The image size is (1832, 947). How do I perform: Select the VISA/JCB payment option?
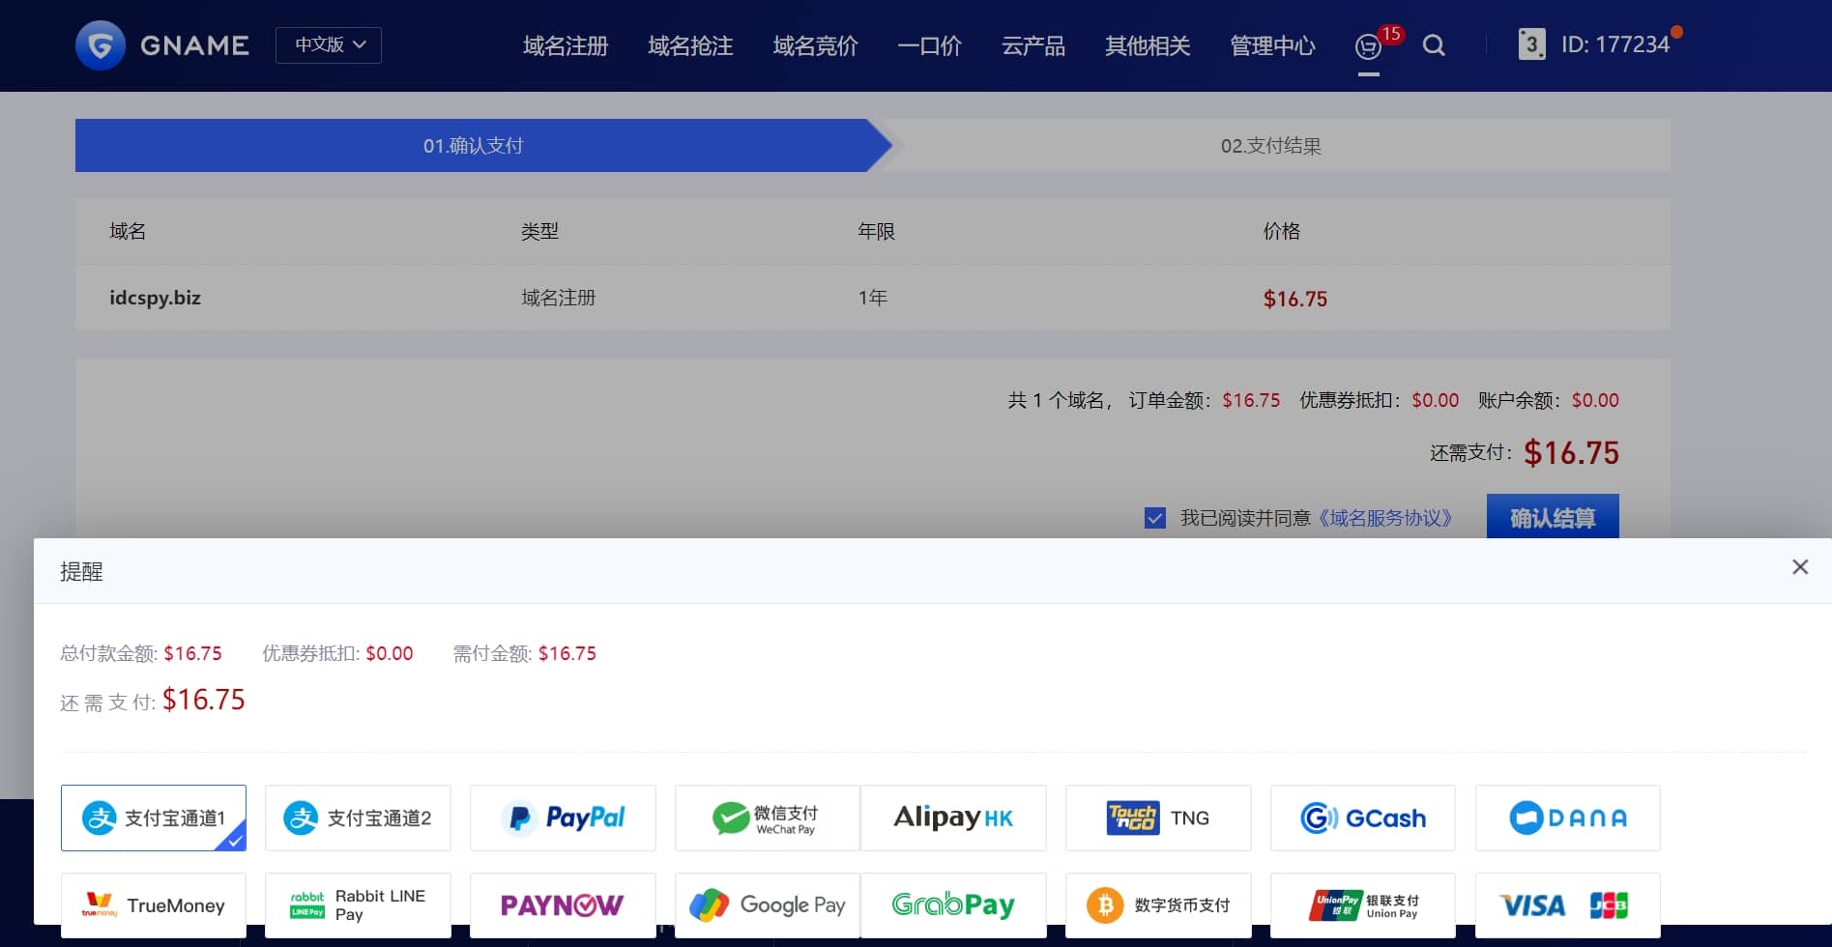[x=1567, y=904]
